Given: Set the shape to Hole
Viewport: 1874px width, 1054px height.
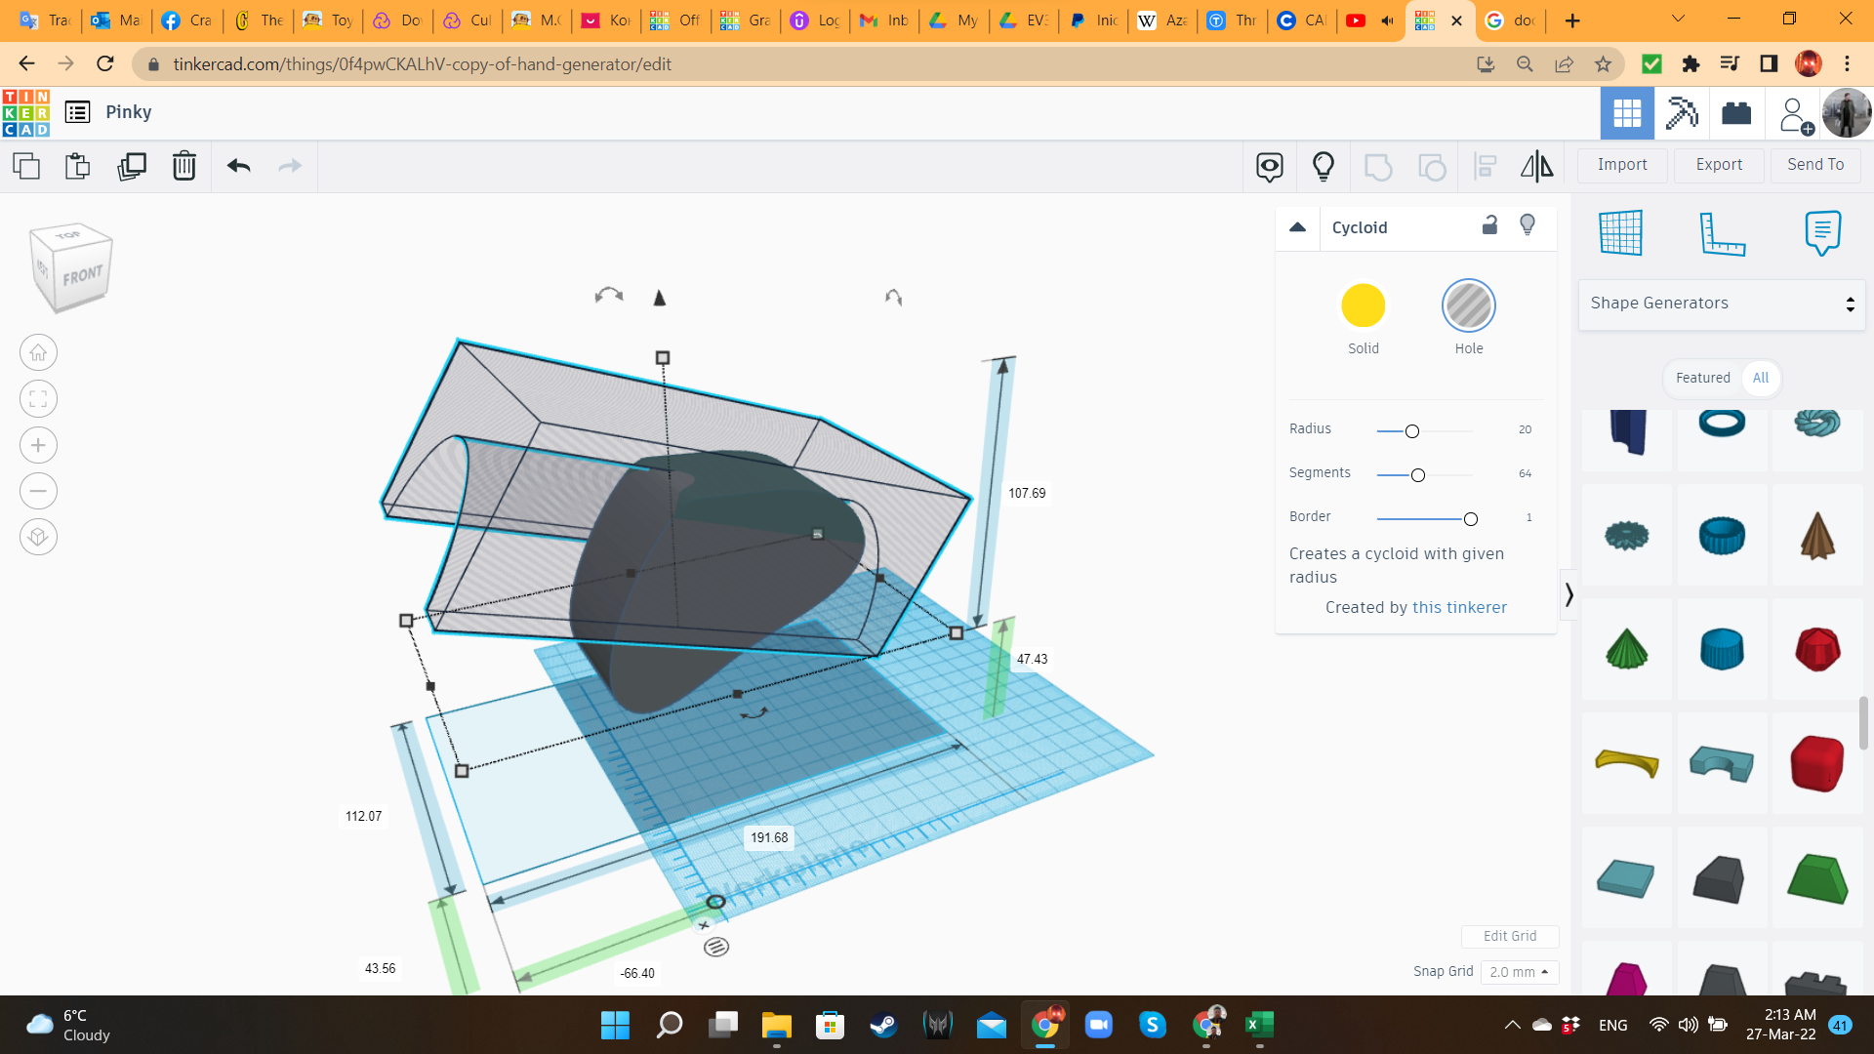Looking at the screenshot, I should tap(1468, 306).
